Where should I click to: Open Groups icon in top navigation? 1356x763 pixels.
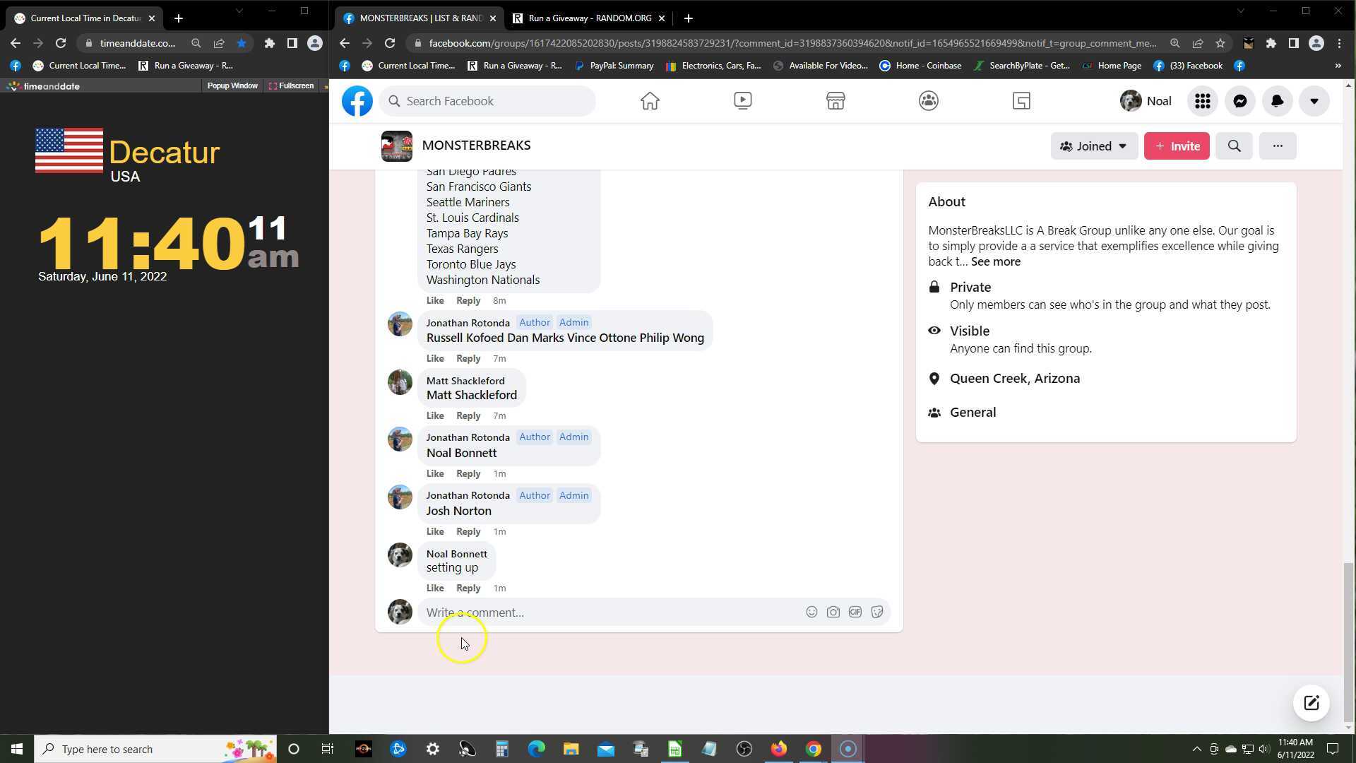(x=928, y=101)
